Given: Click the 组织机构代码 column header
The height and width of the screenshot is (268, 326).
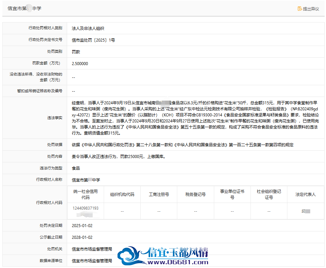Looking at the screenshot, I should (122, 195).
